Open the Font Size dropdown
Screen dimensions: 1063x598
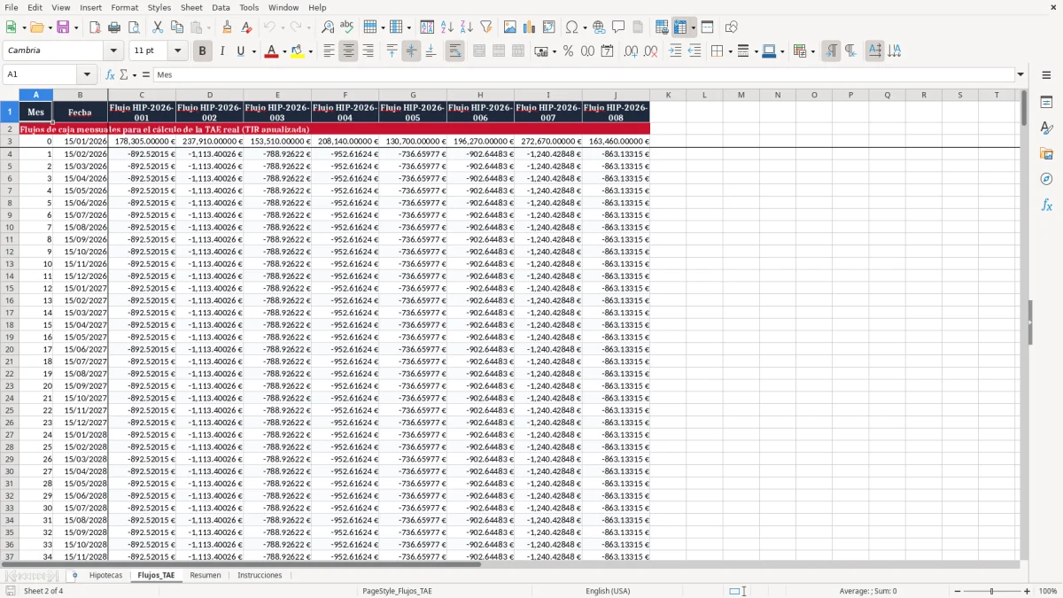coord(178,51)
